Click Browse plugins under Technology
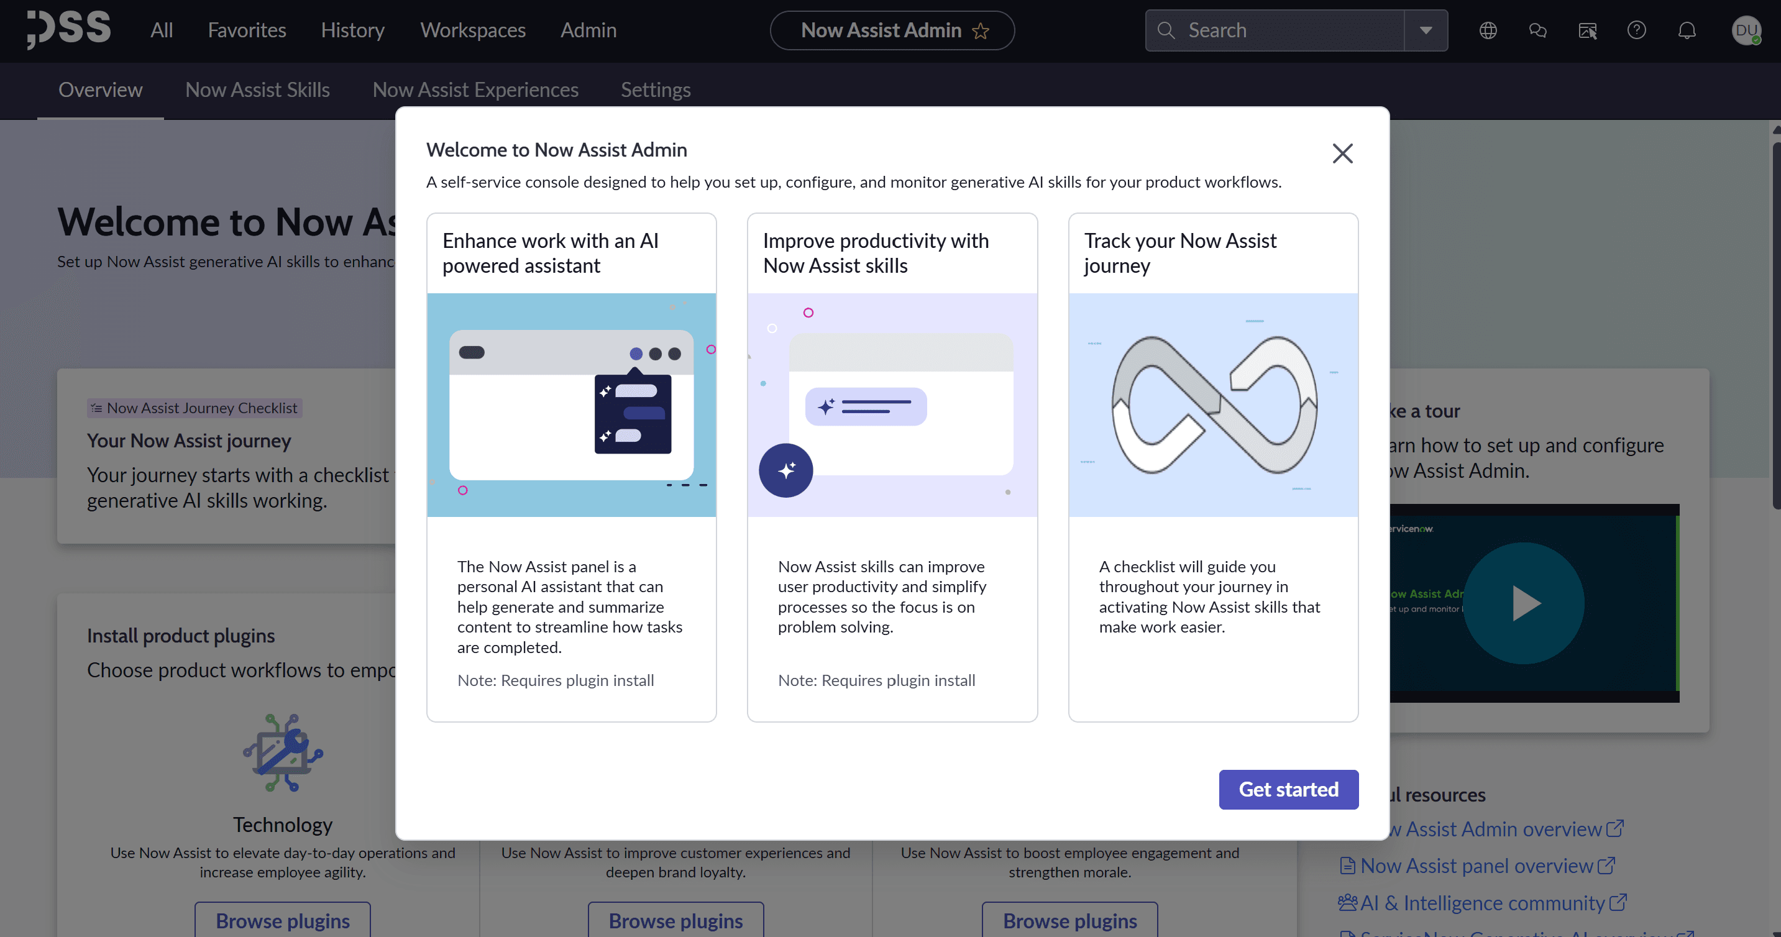This screenshot has width=1781, height=937. 282,920
